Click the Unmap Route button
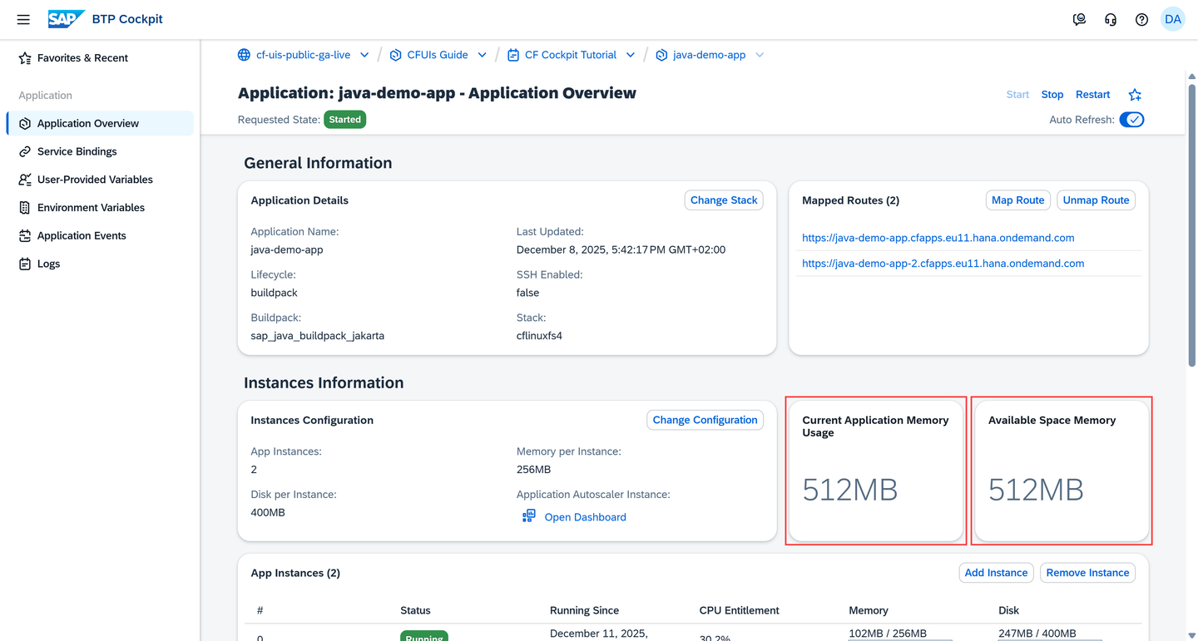Screen dimensions: 1198x641 point(1097,200)
